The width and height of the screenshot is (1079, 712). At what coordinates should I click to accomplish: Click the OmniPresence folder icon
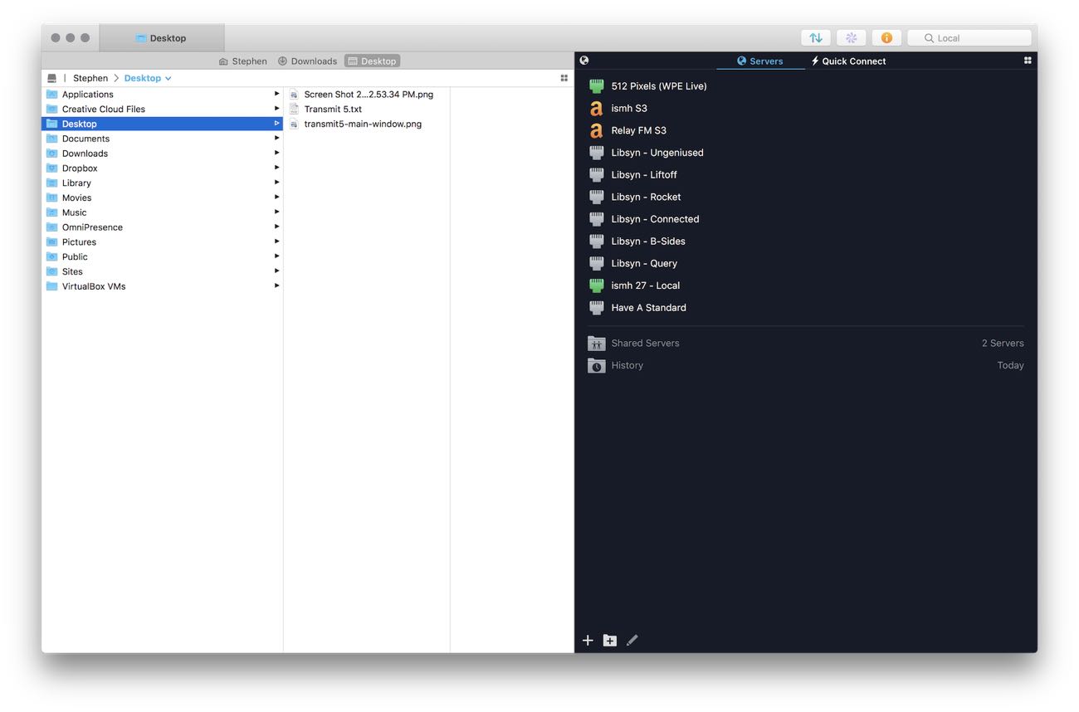[52, 227]
